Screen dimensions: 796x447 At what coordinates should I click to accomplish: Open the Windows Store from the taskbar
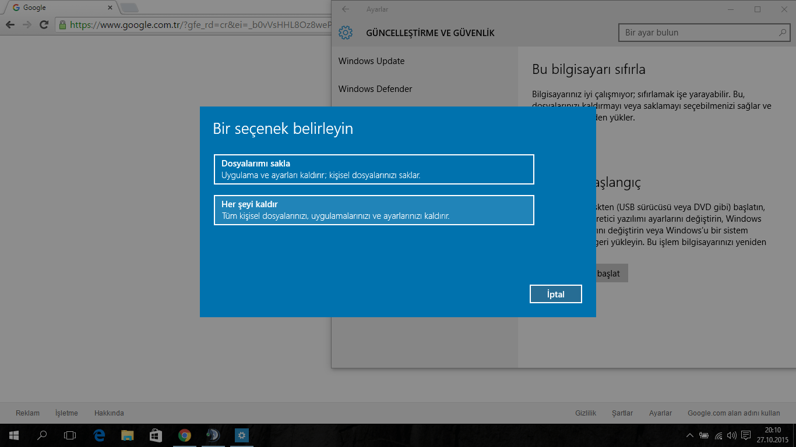156,435
